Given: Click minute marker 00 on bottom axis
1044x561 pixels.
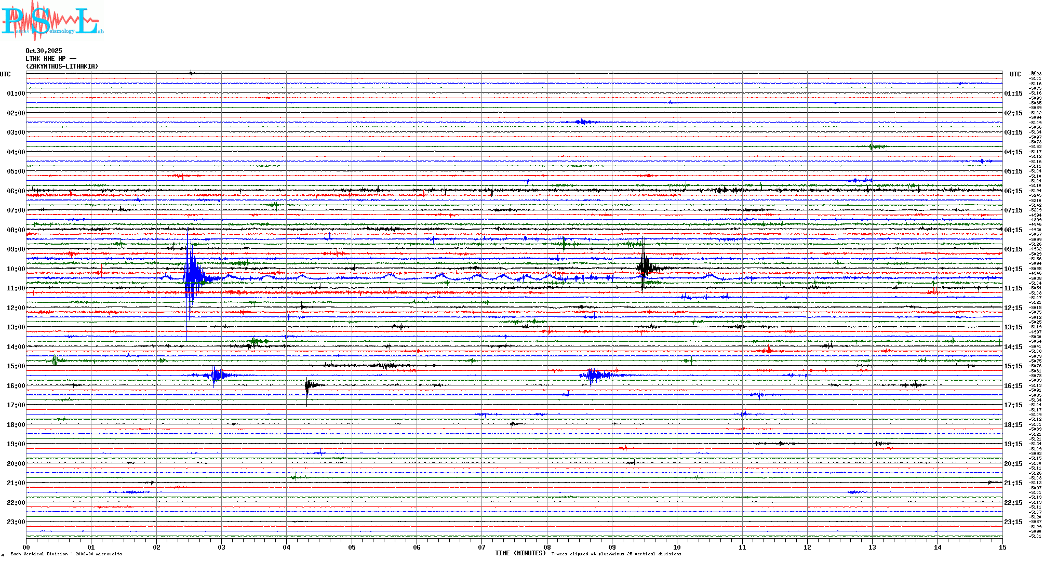Looking at the screenshot, I should [x=26, y=547].
